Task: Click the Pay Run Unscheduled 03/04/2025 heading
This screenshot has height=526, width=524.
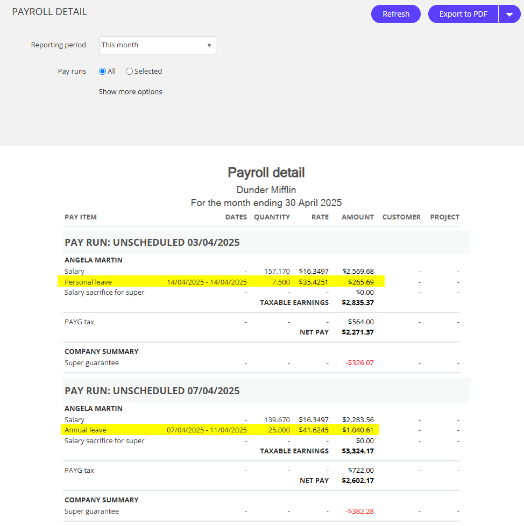Action: [152, 243]
